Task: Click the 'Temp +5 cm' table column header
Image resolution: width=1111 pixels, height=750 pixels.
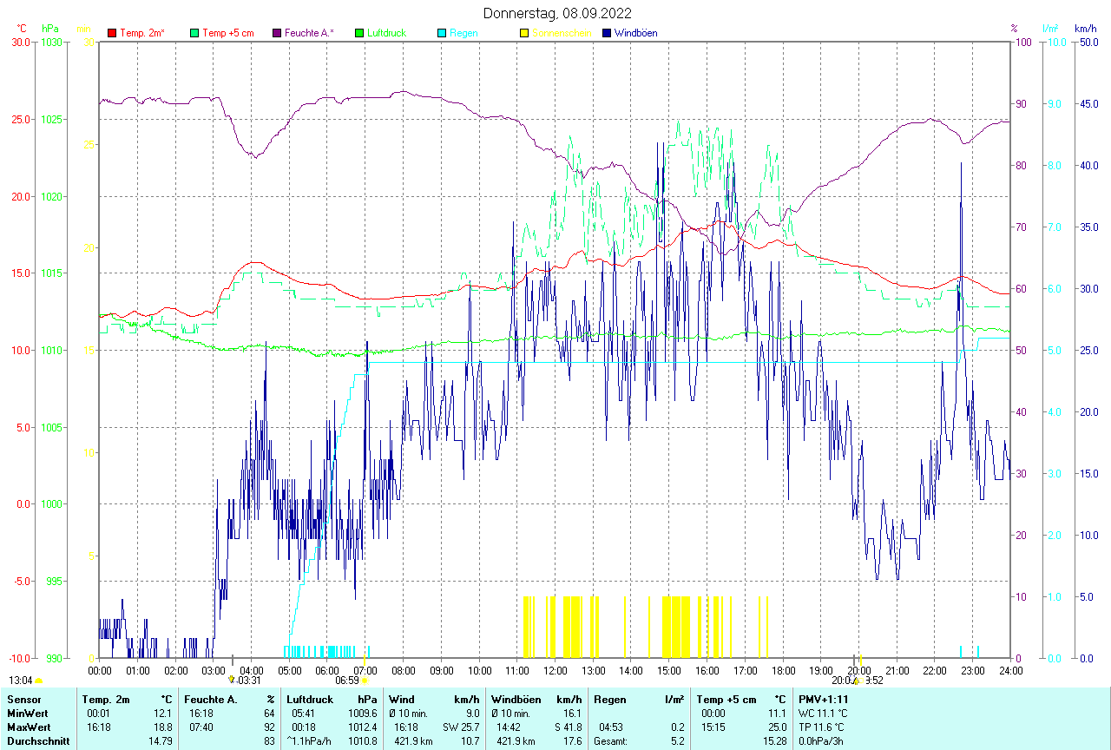Action: 726,699
